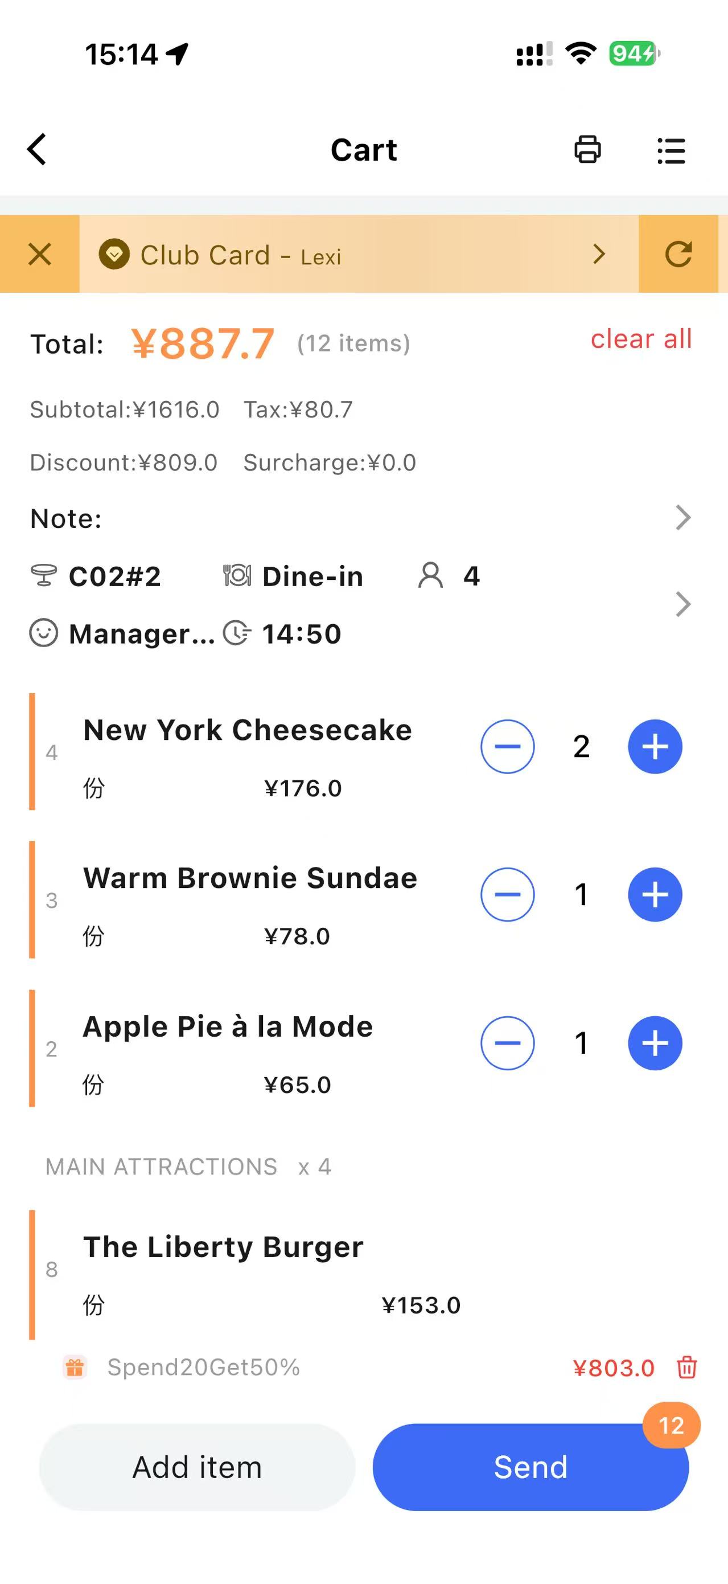Image resolution: width=728 pixels, height=1584 pixels.
Task: Go back using the back arrow
Action: (37, 149)
